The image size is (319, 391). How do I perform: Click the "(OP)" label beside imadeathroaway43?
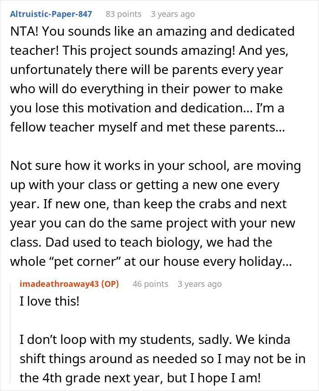coord(110,284)
